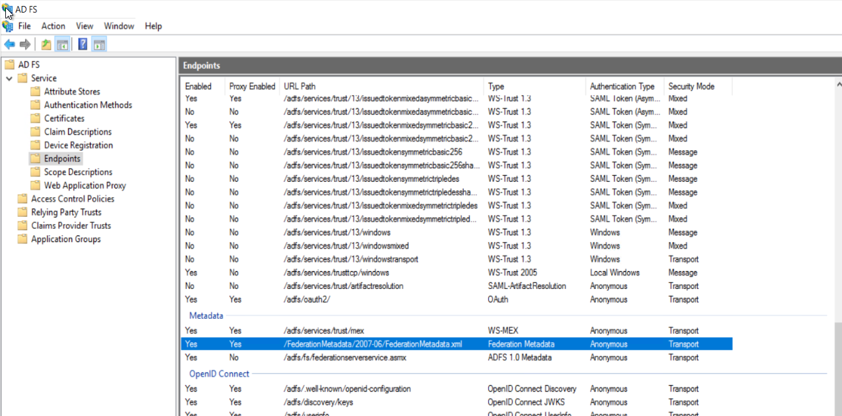The image size is (842, 416).
Task: Select the issuedtokensymmetrictripledes endpoint row
Action: pos(456,179)
